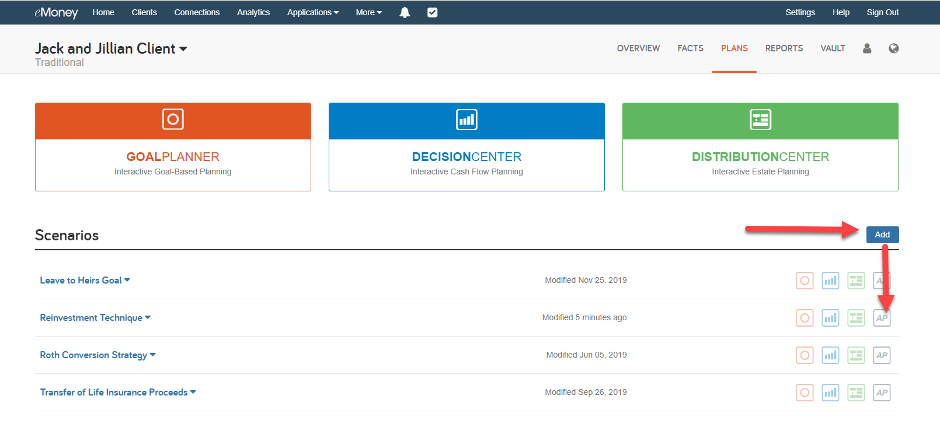The width and height of the screenshot is (940, 441).
Task: Open the DISTRIBUTIONCENTER card title
Action: [760, 157]
